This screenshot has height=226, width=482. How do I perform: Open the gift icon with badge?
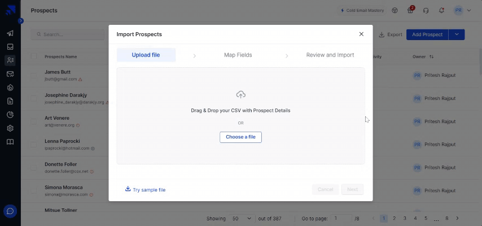[x=410, y=10]
